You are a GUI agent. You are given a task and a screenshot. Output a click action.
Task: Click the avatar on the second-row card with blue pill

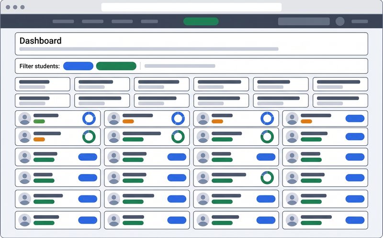coord(292,137)
